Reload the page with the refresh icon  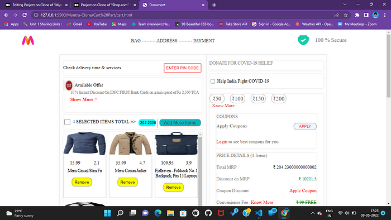coord(25,15)
